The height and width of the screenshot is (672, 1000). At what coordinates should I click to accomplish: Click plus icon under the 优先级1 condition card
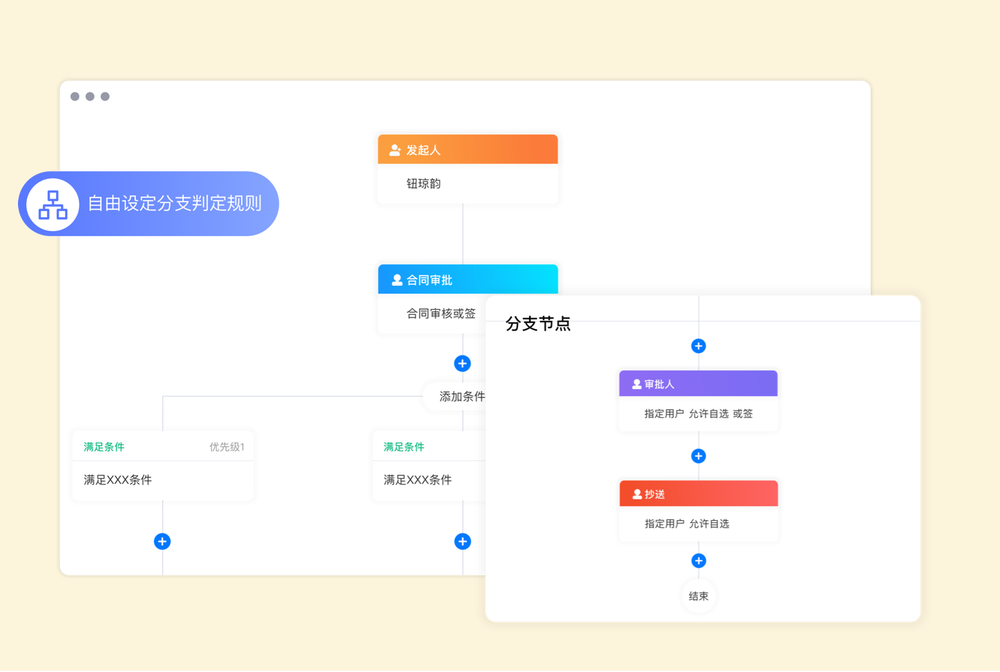[162, 542]
